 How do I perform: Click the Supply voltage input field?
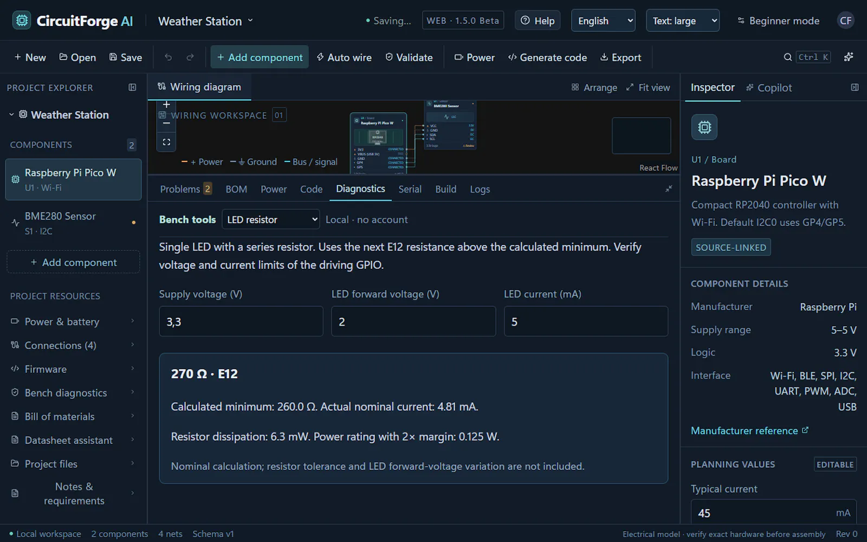click(241, 321)
